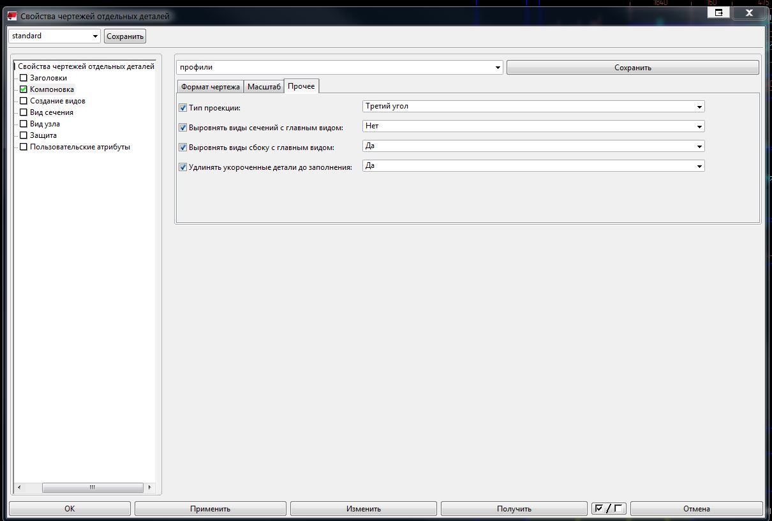The height and width of the screenshot is (521, 772).
Task: Select Пользовательские атрибуты tree item
Action: tap(80, 147)
